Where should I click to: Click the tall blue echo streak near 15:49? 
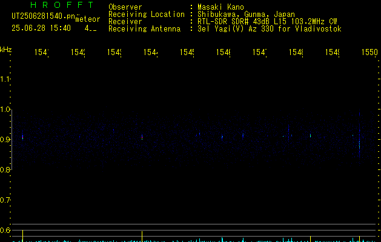[x=359, y=136]
